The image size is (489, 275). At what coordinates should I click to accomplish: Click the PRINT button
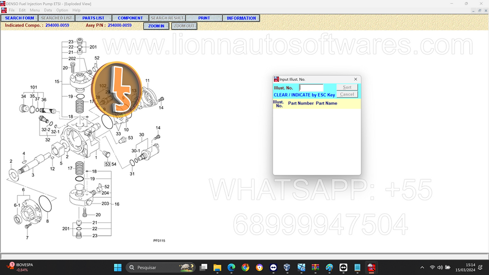204,18
